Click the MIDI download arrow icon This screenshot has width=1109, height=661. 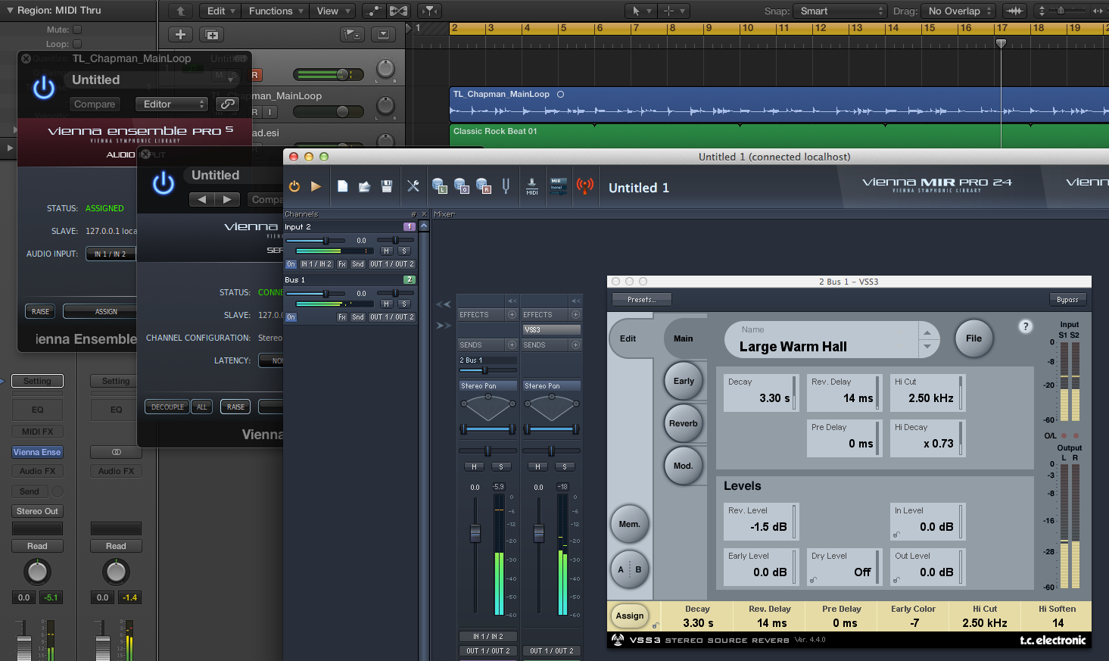point(532,186)
